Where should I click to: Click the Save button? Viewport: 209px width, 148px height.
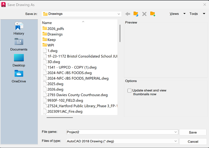click(193, 132)
